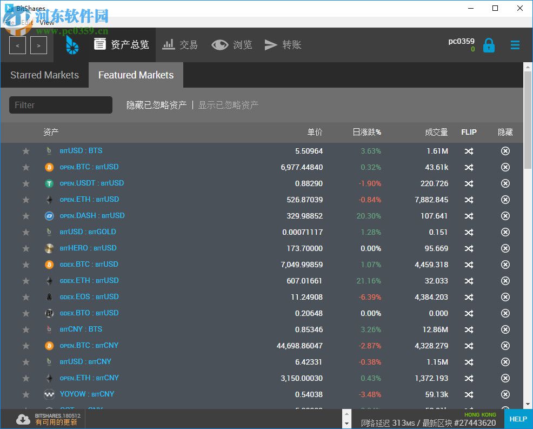This screenshot has height=429, width=533.
Task: Click the back navigation arrow
Action: coord(17,47)
